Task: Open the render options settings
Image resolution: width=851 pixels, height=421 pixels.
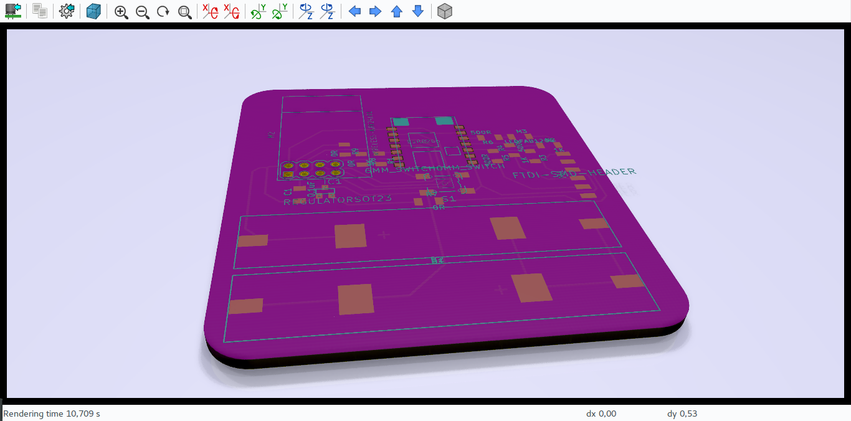Action: pos(65,11)
